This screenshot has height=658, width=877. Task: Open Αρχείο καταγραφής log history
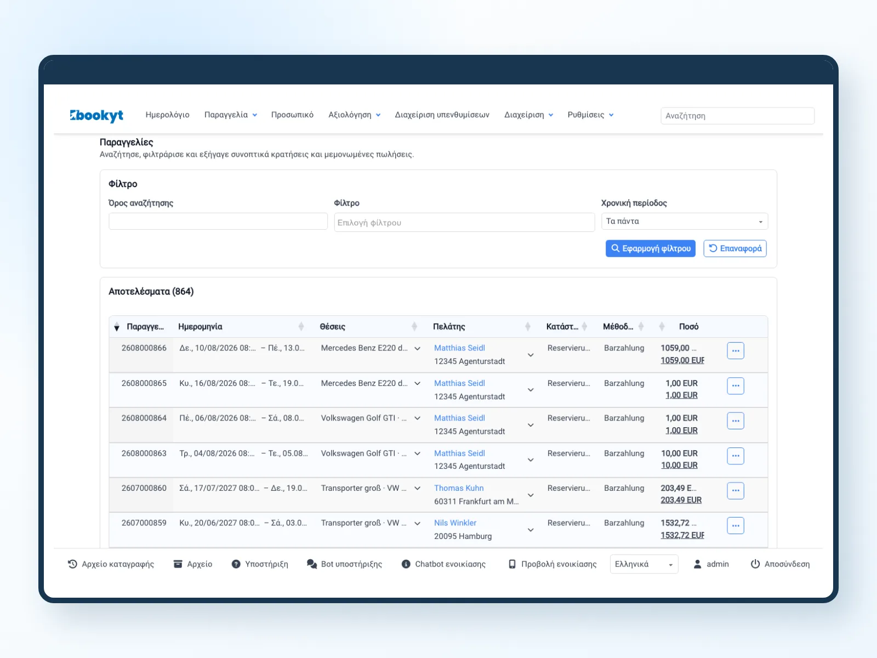tap(111, 564)
